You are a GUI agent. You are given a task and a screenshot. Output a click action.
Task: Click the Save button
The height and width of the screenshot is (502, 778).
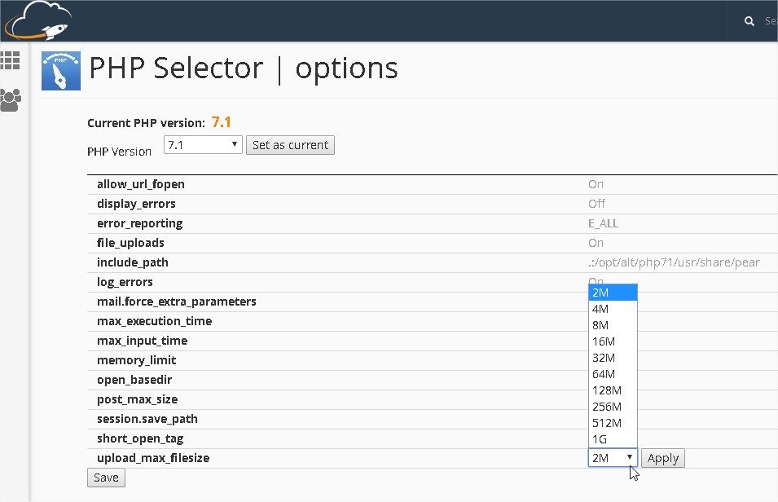pos(106,478)
